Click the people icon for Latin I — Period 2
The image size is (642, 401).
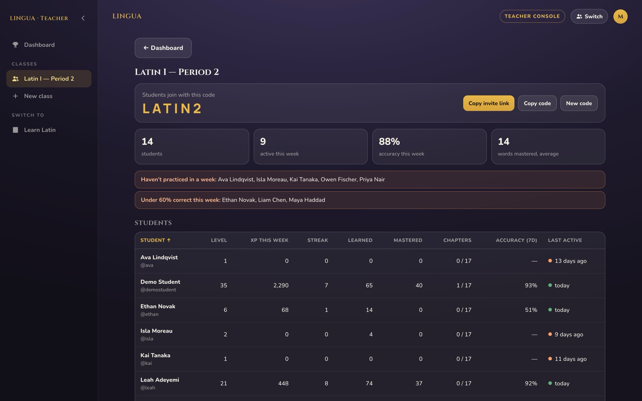[x=15, y=79]
